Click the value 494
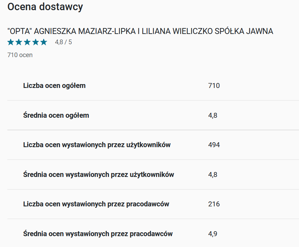The width and height of the screenshot is (299, 247). pos(214,145)
